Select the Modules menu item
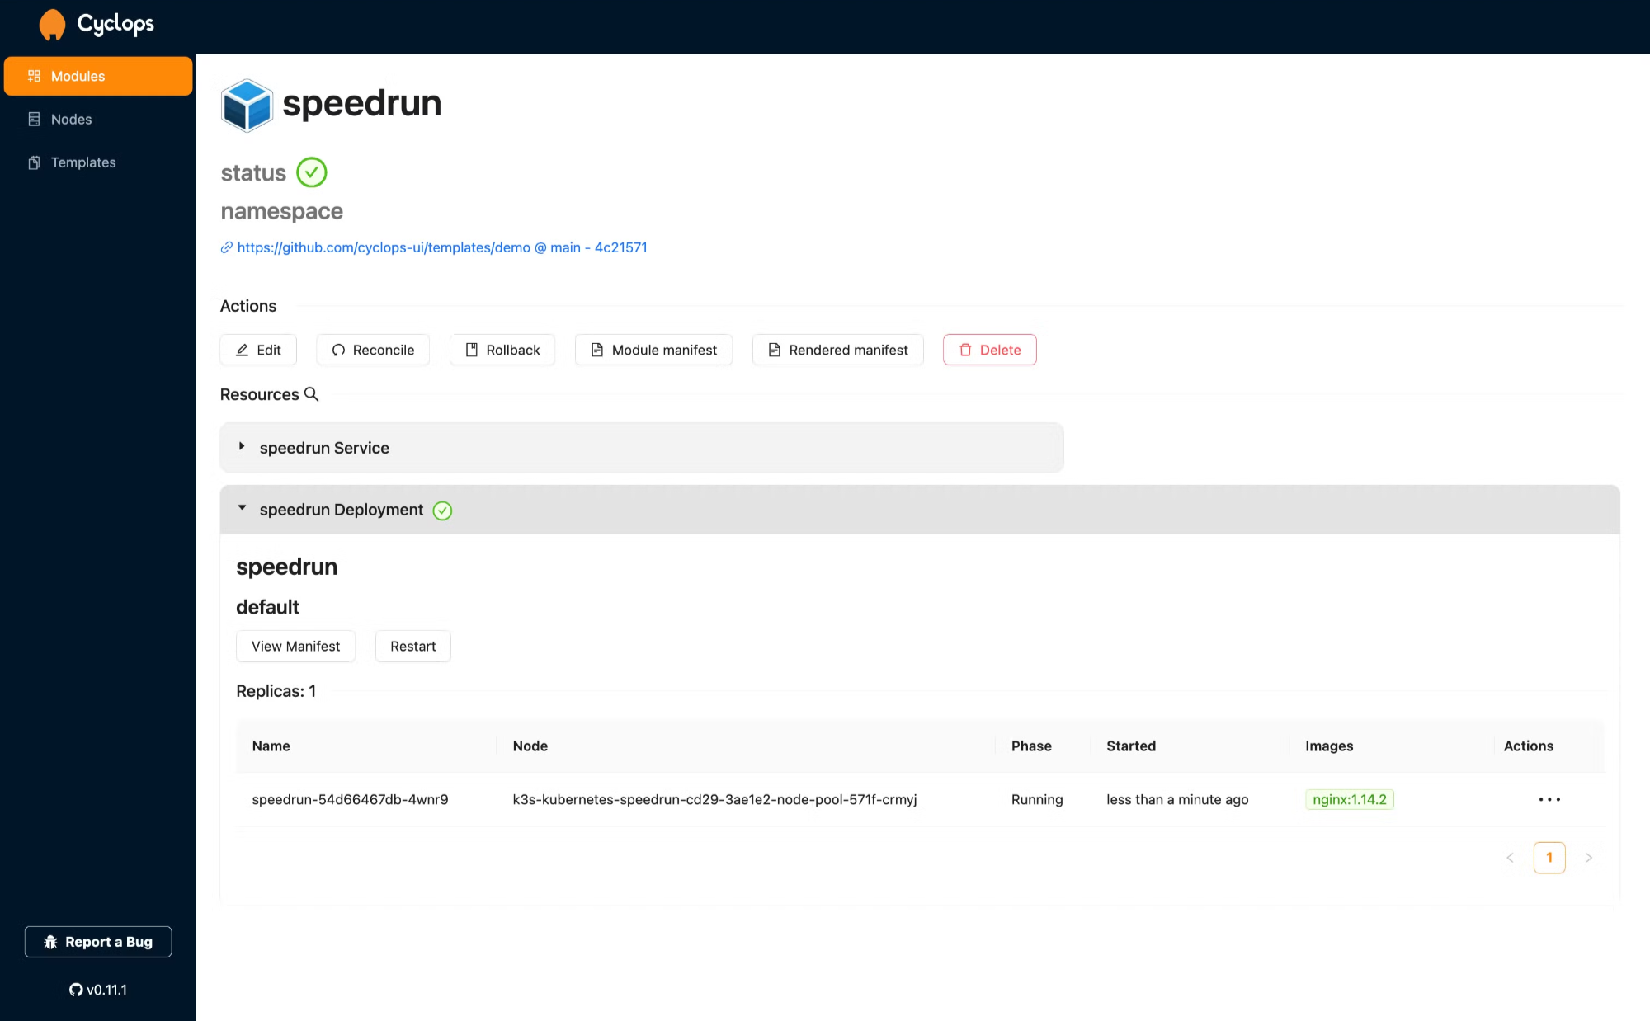Image resolution: width=1650 pixels, height=1021 pixels. coord(99,75)
